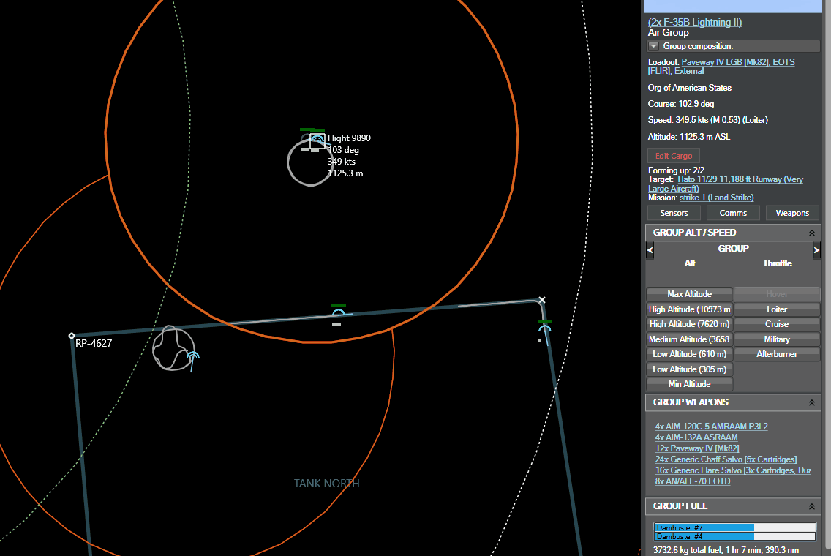Click the RP-4627 reference point marker
The image size is (831, 556).
tap(72, 336)
